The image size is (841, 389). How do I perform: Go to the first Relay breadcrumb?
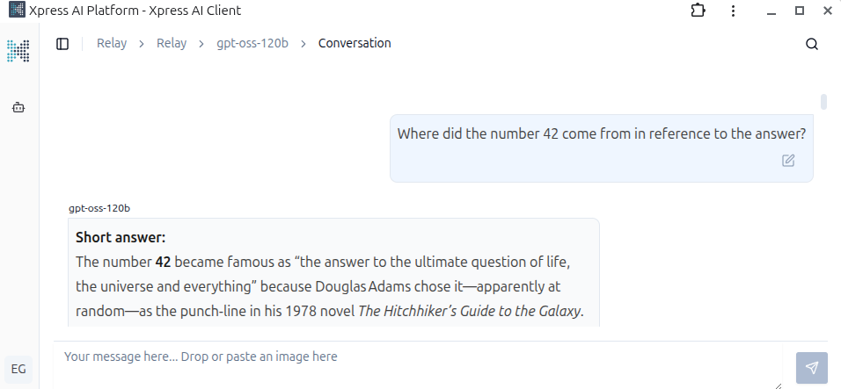[112, 43]
